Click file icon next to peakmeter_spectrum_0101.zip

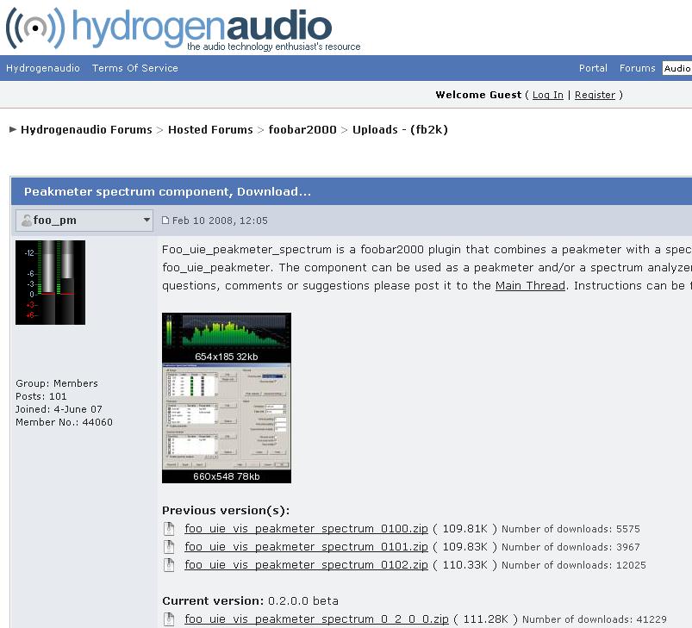coord(170,547)
